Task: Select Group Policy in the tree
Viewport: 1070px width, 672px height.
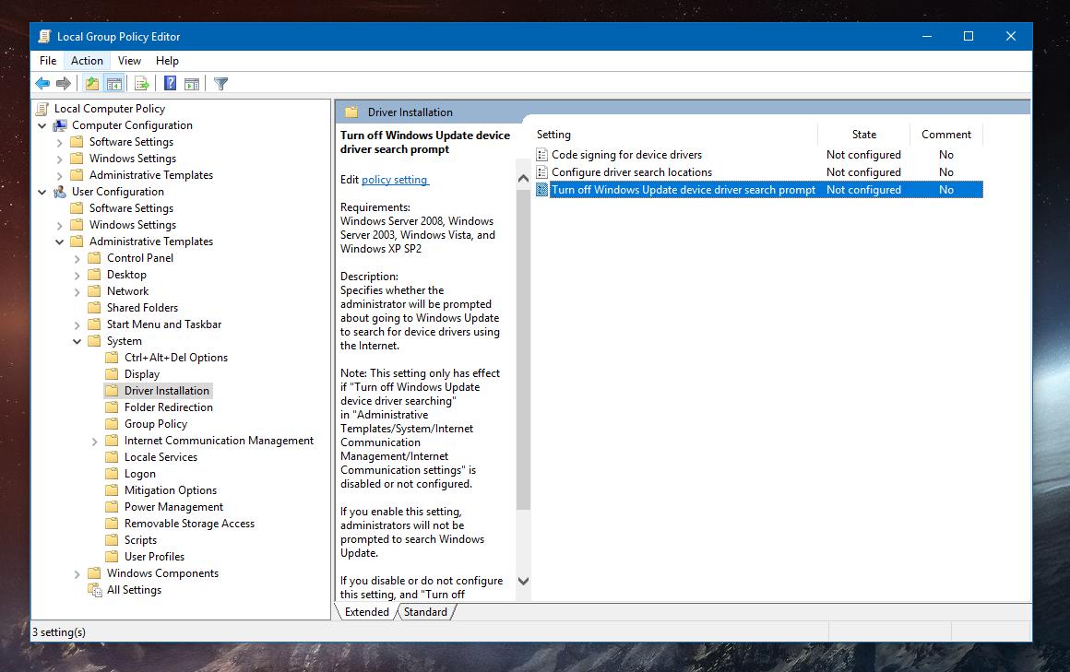Action: tap(156, 424)
